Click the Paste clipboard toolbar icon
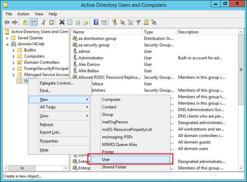247x182 pixels. point(51,22)
